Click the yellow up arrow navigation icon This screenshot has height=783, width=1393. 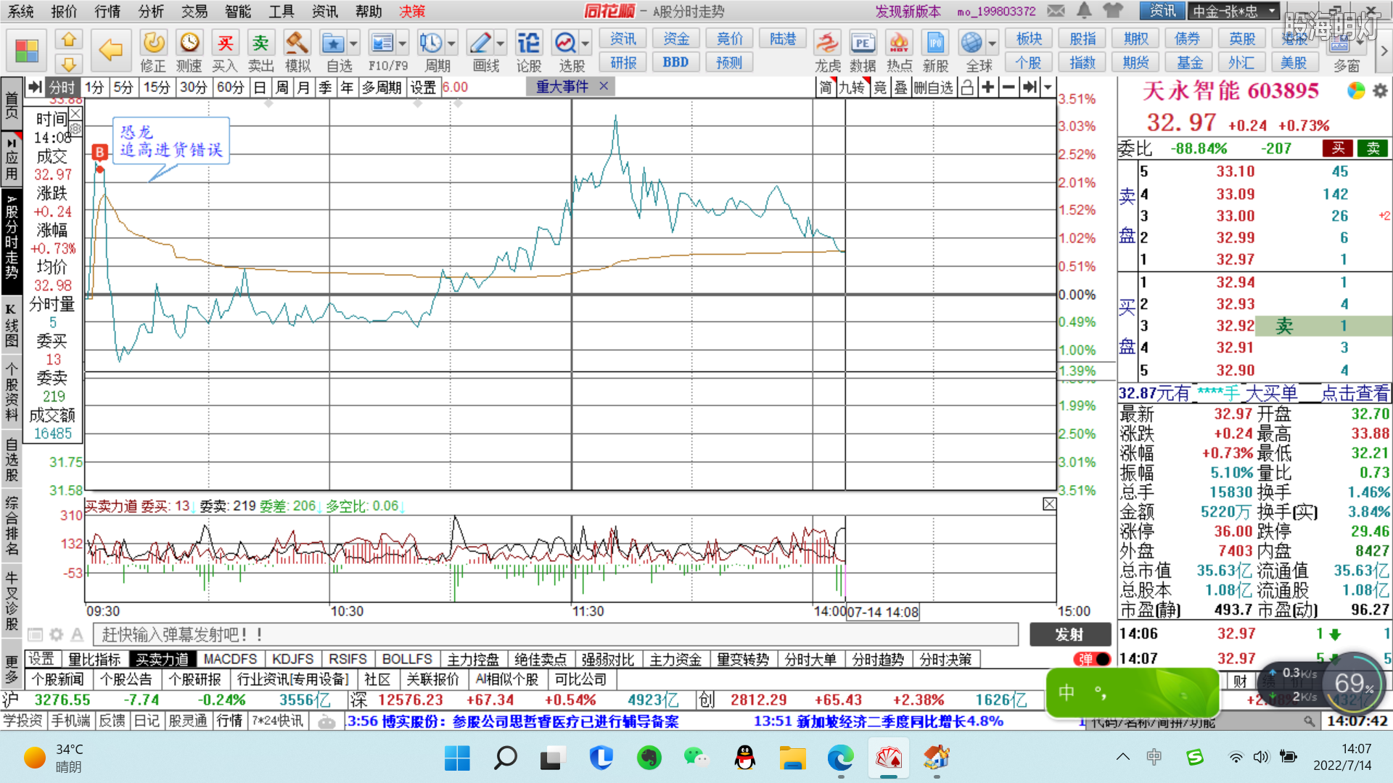click(x=69, y=40)
